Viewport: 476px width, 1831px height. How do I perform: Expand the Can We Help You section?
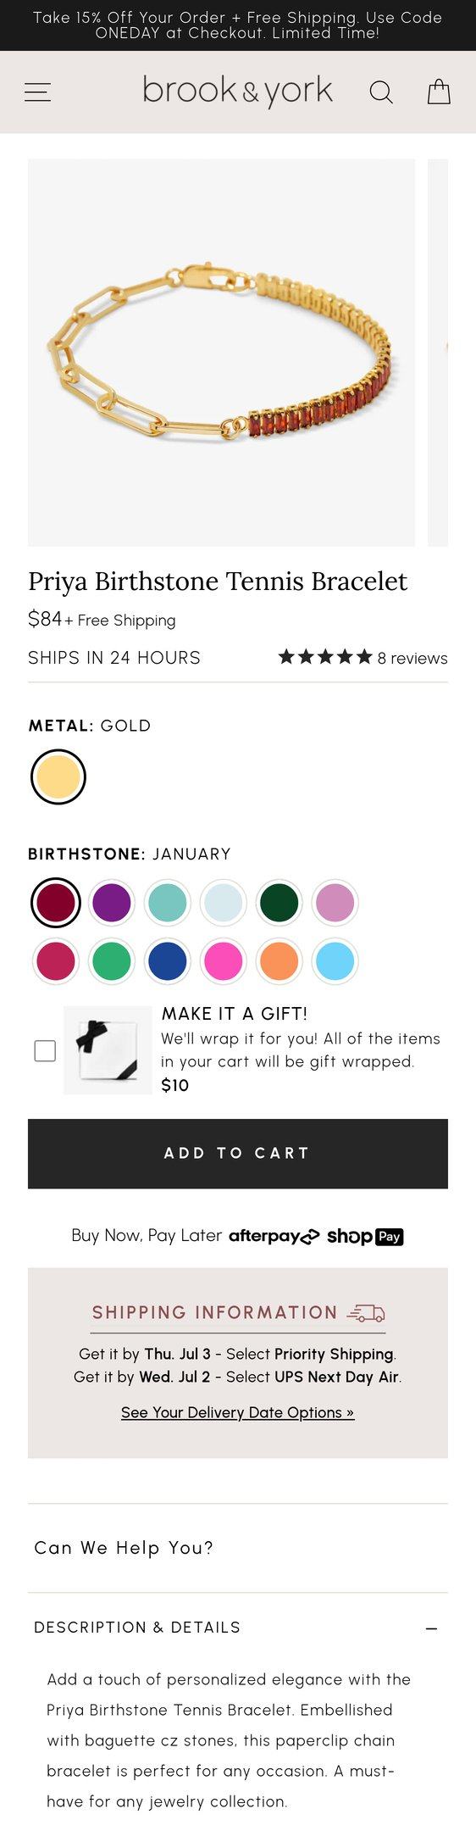pyautogui.click(x=237, y=1548)
